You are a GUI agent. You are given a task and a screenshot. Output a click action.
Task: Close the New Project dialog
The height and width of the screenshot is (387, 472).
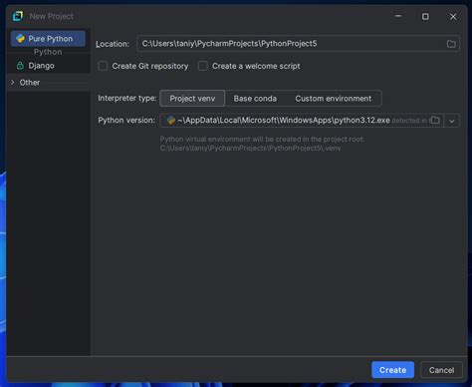click(453, 16)
